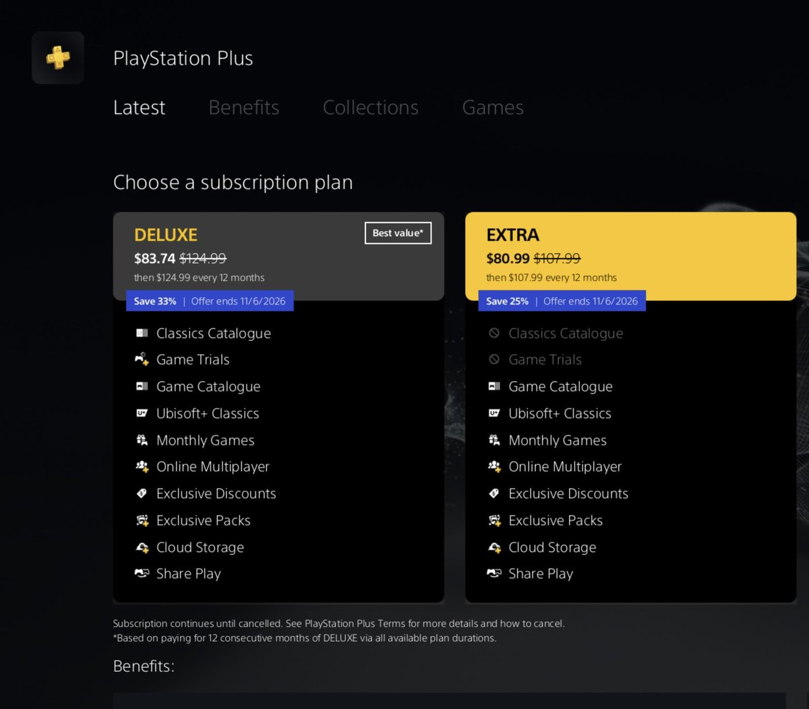Click DELUXE Cloud Storage icon
809x709 pixels.
click(142, 547)
